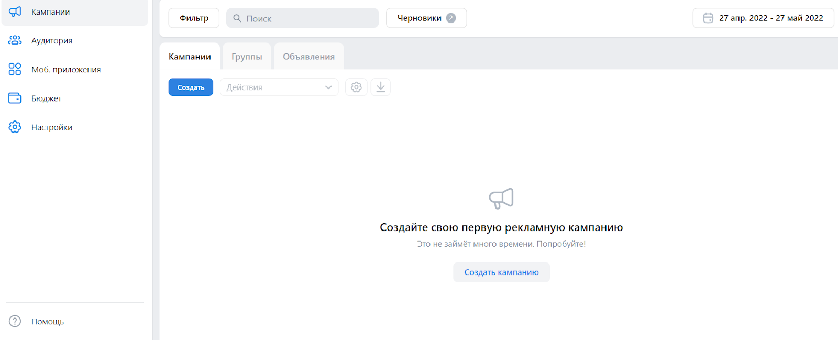Click the chevron arrow in Действия dropdown
Screen dimensions: 838x340
pyautogui.click(x=328, y=87)
